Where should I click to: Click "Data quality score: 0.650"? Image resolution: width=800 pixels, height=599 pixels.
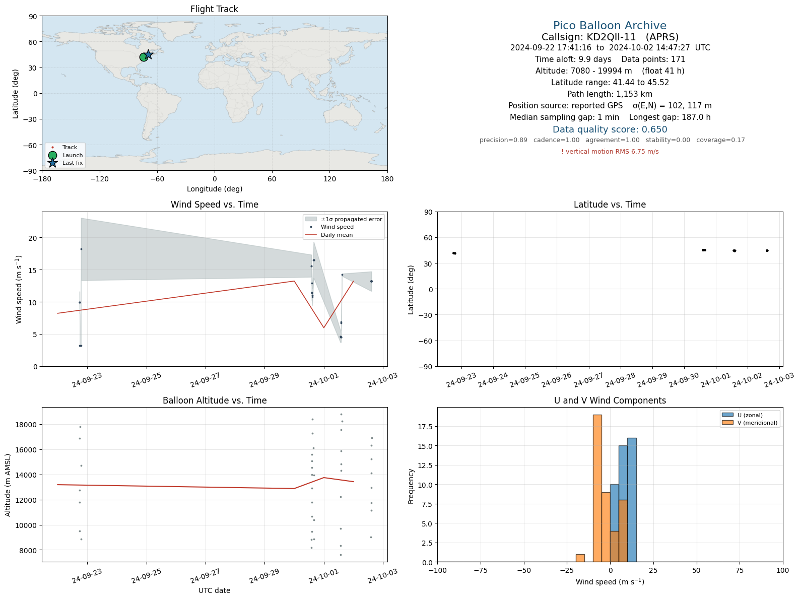(x=610, y=129)
